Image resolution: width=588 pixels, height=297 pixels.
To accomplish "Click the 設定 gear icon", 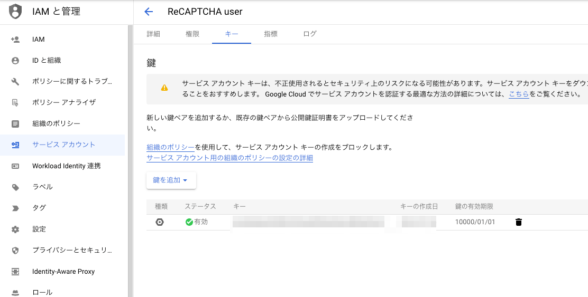I will [15, 229].
